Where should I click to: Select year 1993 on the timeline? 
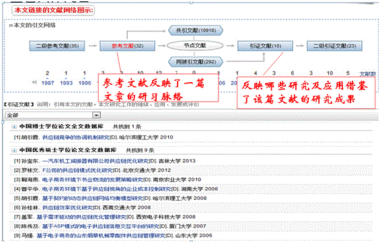66,83
